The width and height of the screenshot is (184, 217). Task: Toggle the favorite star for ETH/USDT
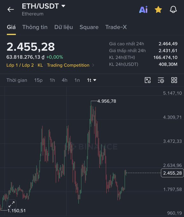[158, 10]
